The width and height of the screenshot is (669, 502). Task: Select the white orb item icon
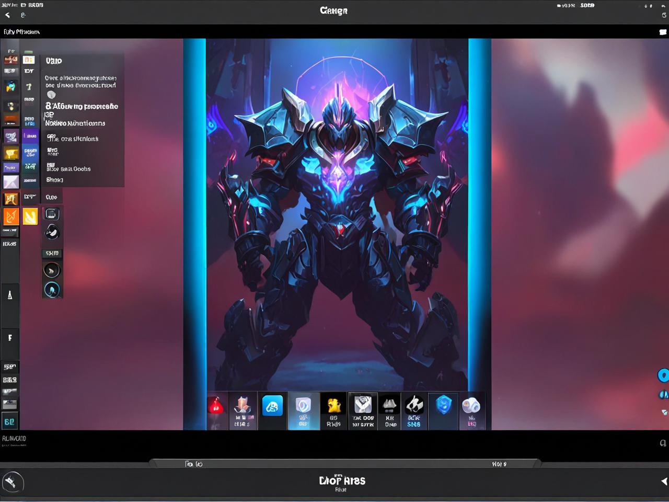471,405
